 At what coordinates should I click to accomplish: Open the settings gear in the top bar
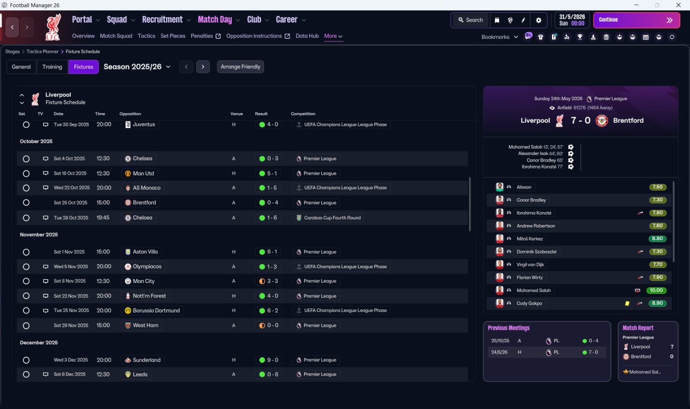tap(538, 20)
